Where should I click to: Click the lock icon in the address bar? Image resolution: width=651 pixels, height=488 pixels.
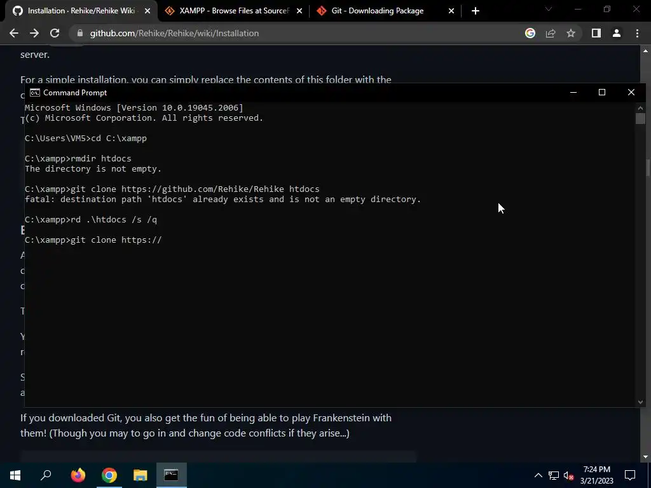point(80,33)
